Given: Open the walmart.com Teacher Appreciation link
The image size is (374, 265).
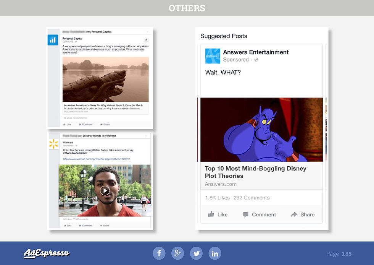Looking at the screenshot, I should 97,159.
